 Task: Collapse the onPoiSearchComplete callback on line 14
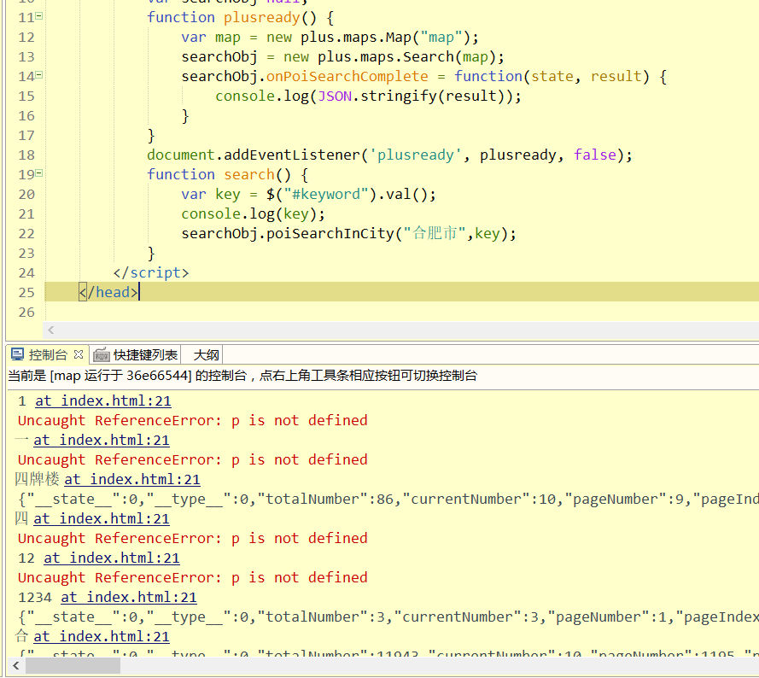click(x=39, y=76)
